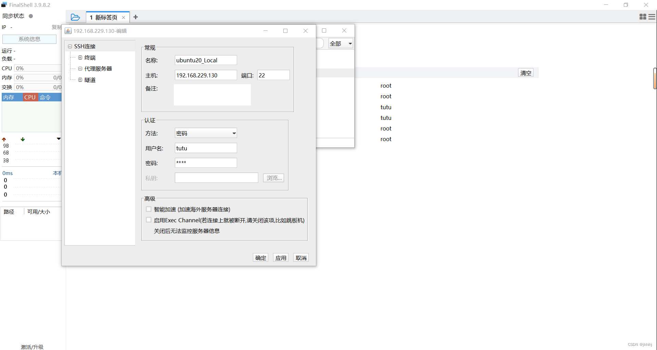This screenshot has height=350, width=657.
Task: Collapse the SSH连接 tree branch
Action: (x=70, y=46)
